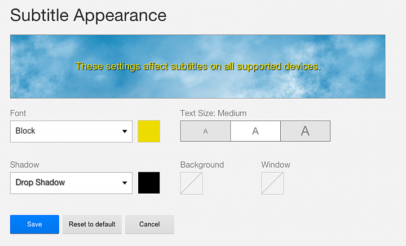Click the Reset to default button
Viewport: 406px width, 246px height.
coord(92,224)
